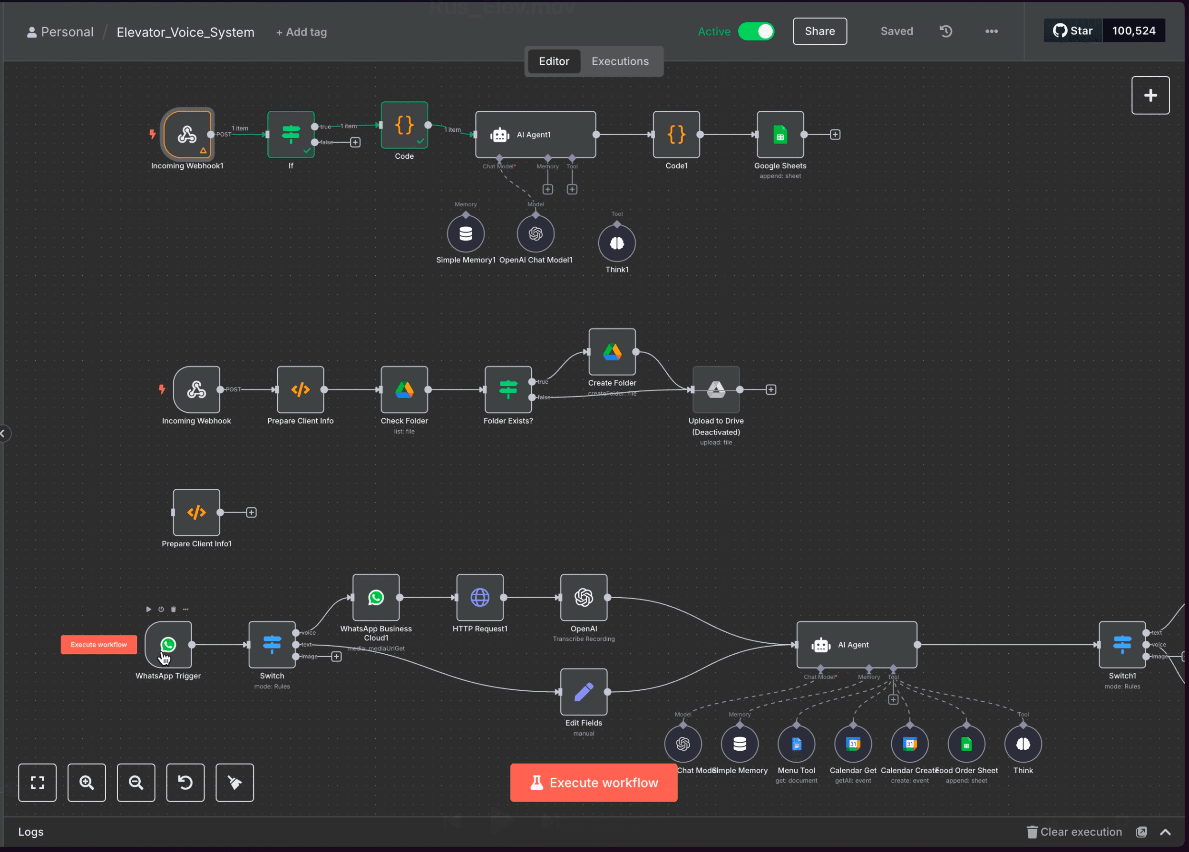
Task: Open workflow version history clock icon
Action: pos(946,31)
